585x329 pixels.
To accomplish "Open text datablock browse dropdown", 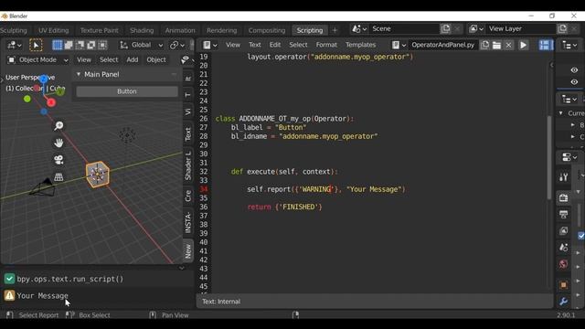I will click(399, 45).
